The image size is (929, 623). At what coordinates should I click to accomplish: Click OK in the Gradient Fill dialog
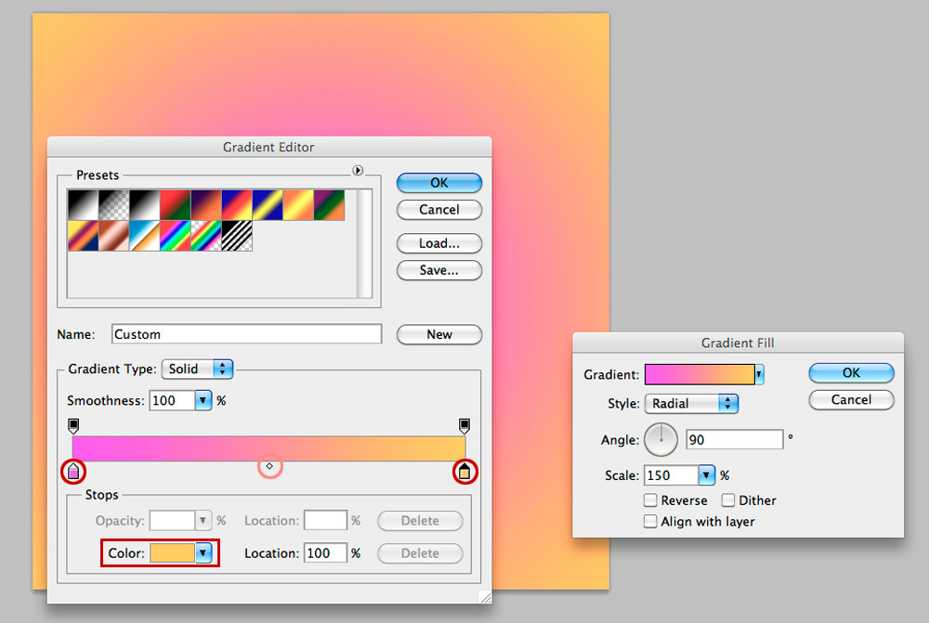click(x=851, y=373)
